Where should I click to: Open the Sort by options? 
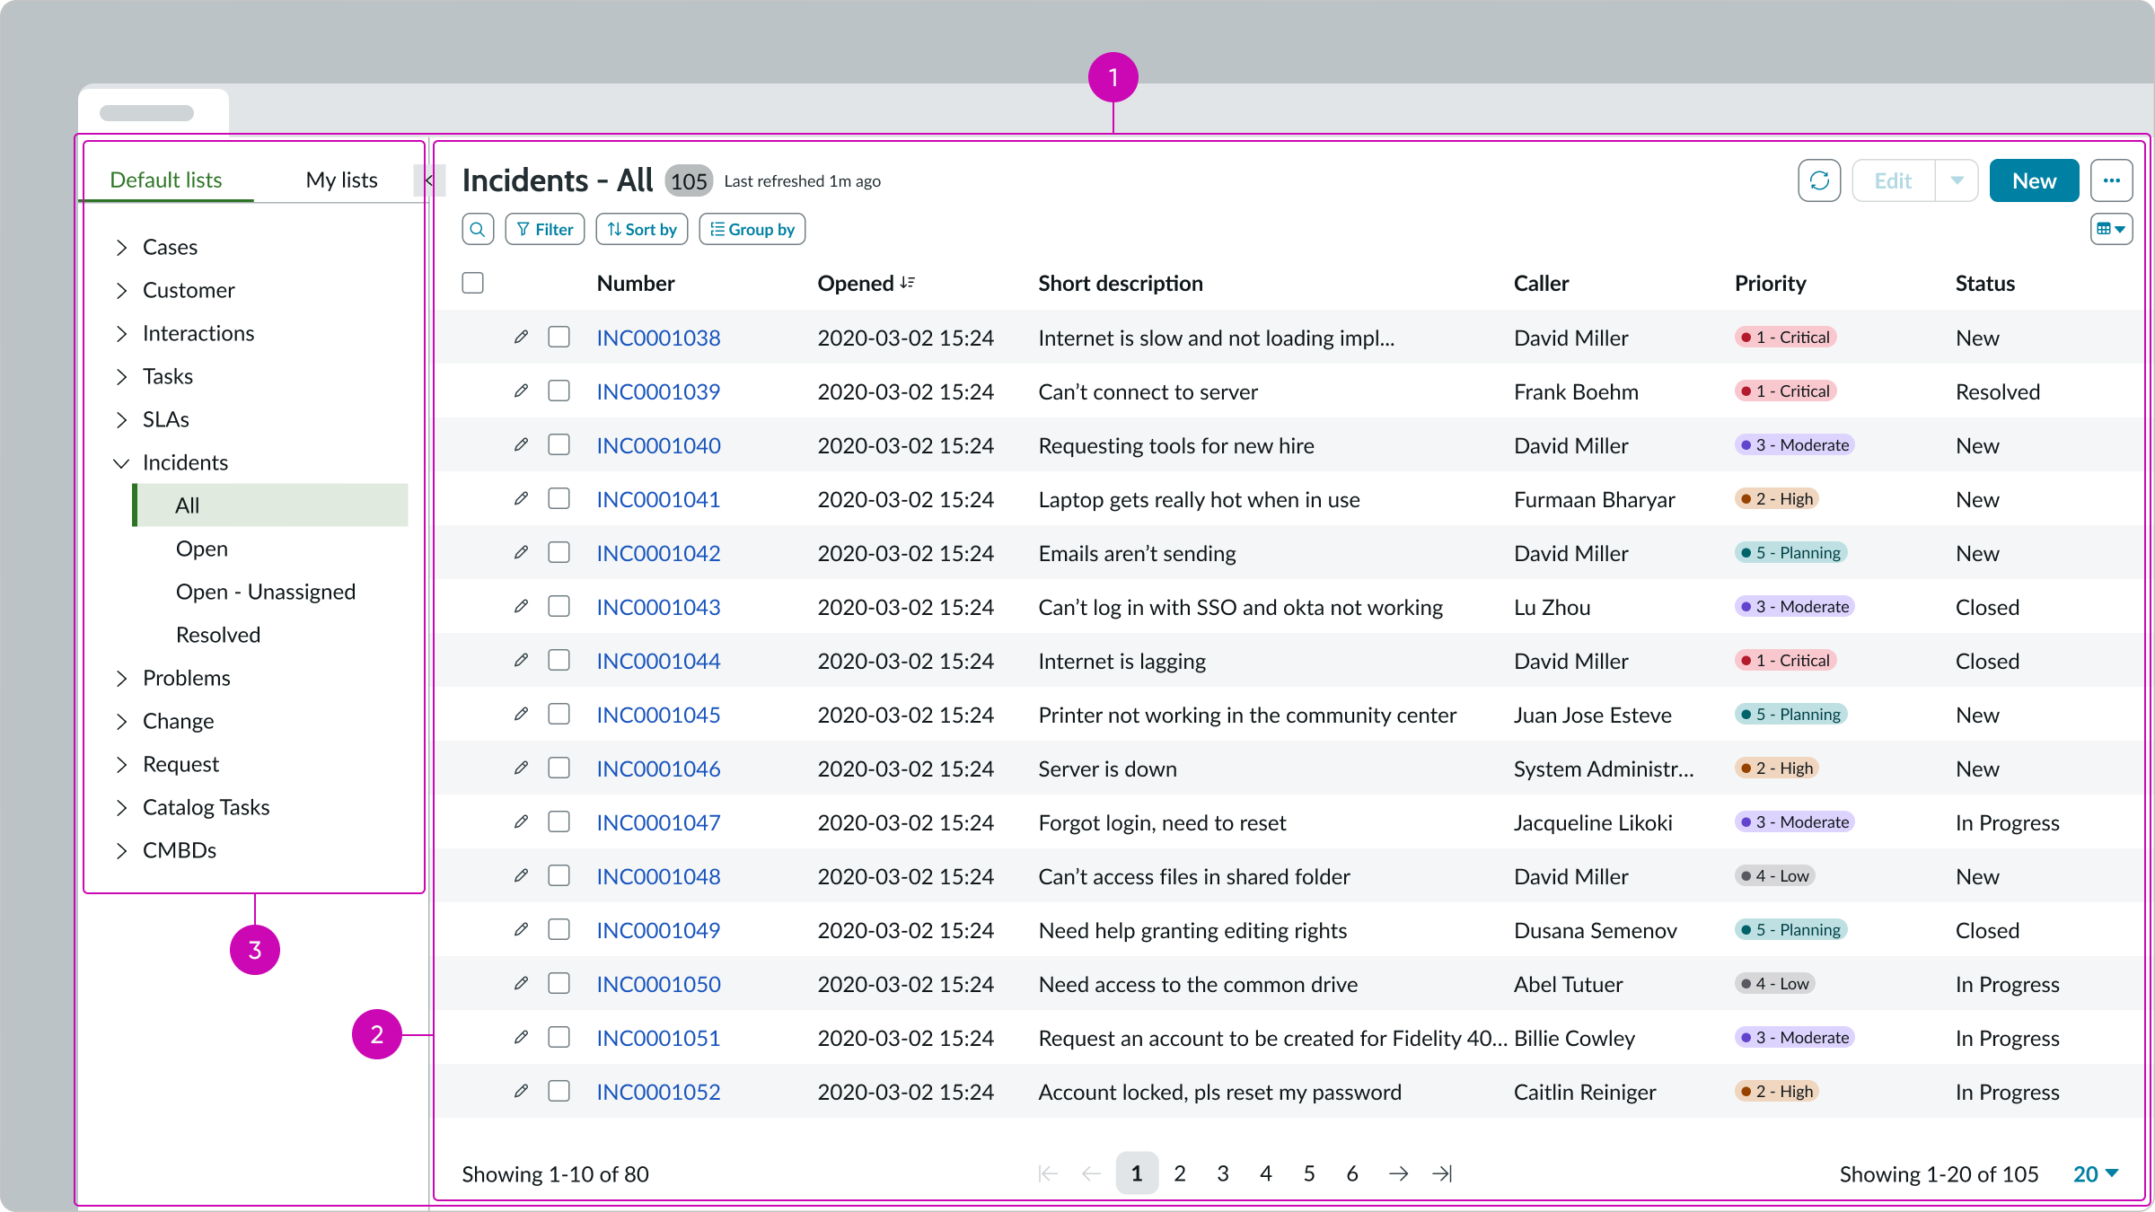pos(641,229)
